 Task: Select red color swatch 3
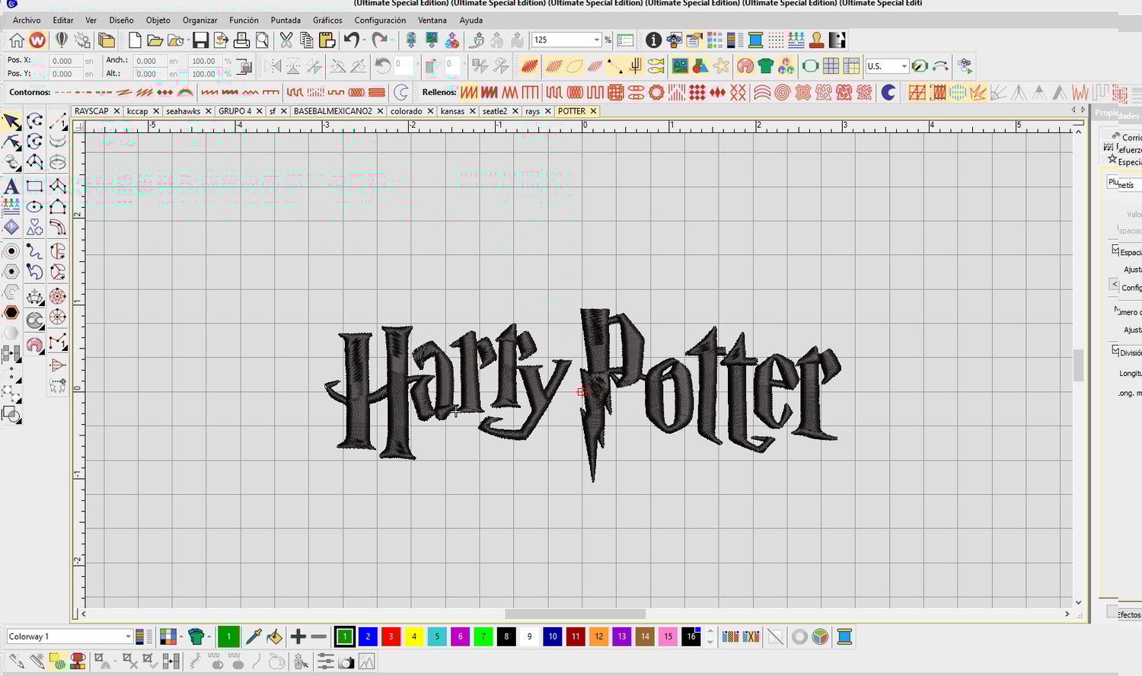point(391,636)
